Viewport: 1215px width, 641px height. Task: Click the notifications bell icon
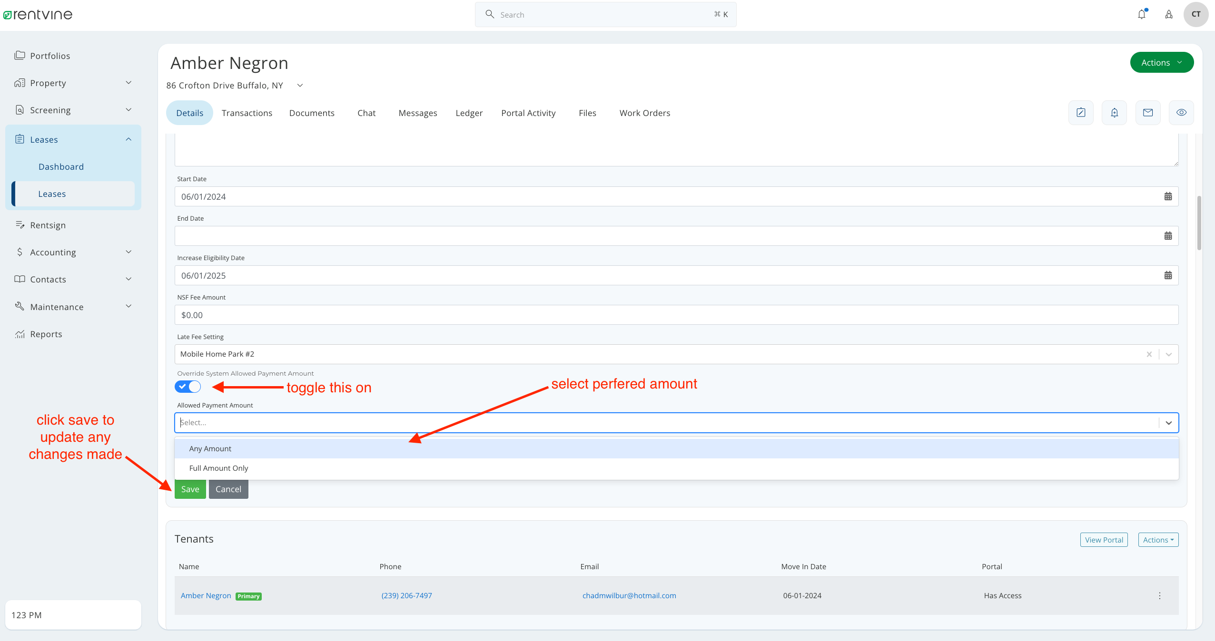pos(1142,14)
